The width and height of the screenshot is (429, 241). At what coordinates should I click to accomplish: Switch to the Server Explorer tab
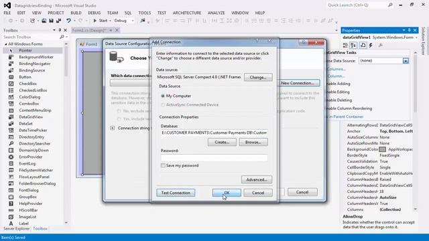pos(16,228)
